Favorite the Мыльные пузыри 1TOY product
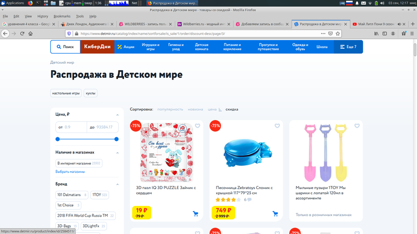 357,126
